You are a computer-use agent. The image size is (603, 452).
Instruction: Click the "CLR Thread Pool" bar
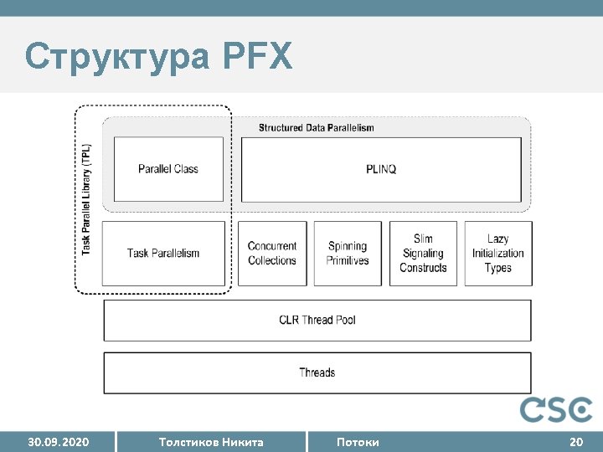[x=317, y=321]
